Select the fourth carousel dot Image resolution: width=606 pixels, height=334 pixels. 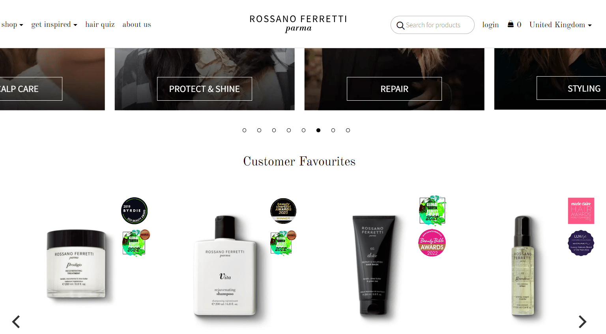289,130
